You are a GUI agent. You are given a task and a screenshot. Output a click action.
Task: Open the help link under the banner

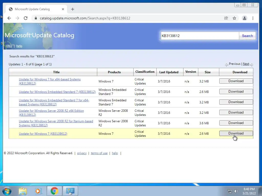[x=19, y=46]
